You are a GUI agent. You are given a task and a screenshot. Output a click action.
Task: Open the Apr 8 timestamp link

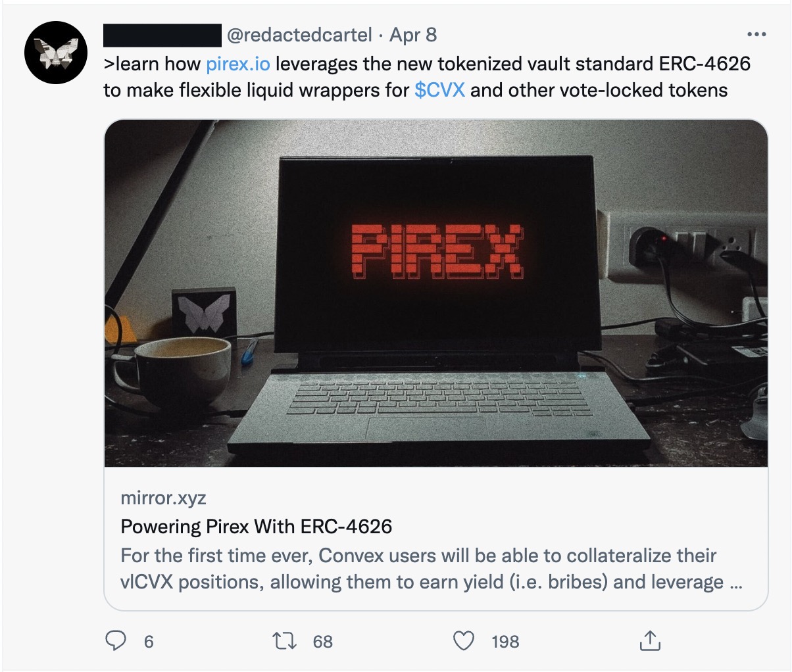tap(413, 35)
